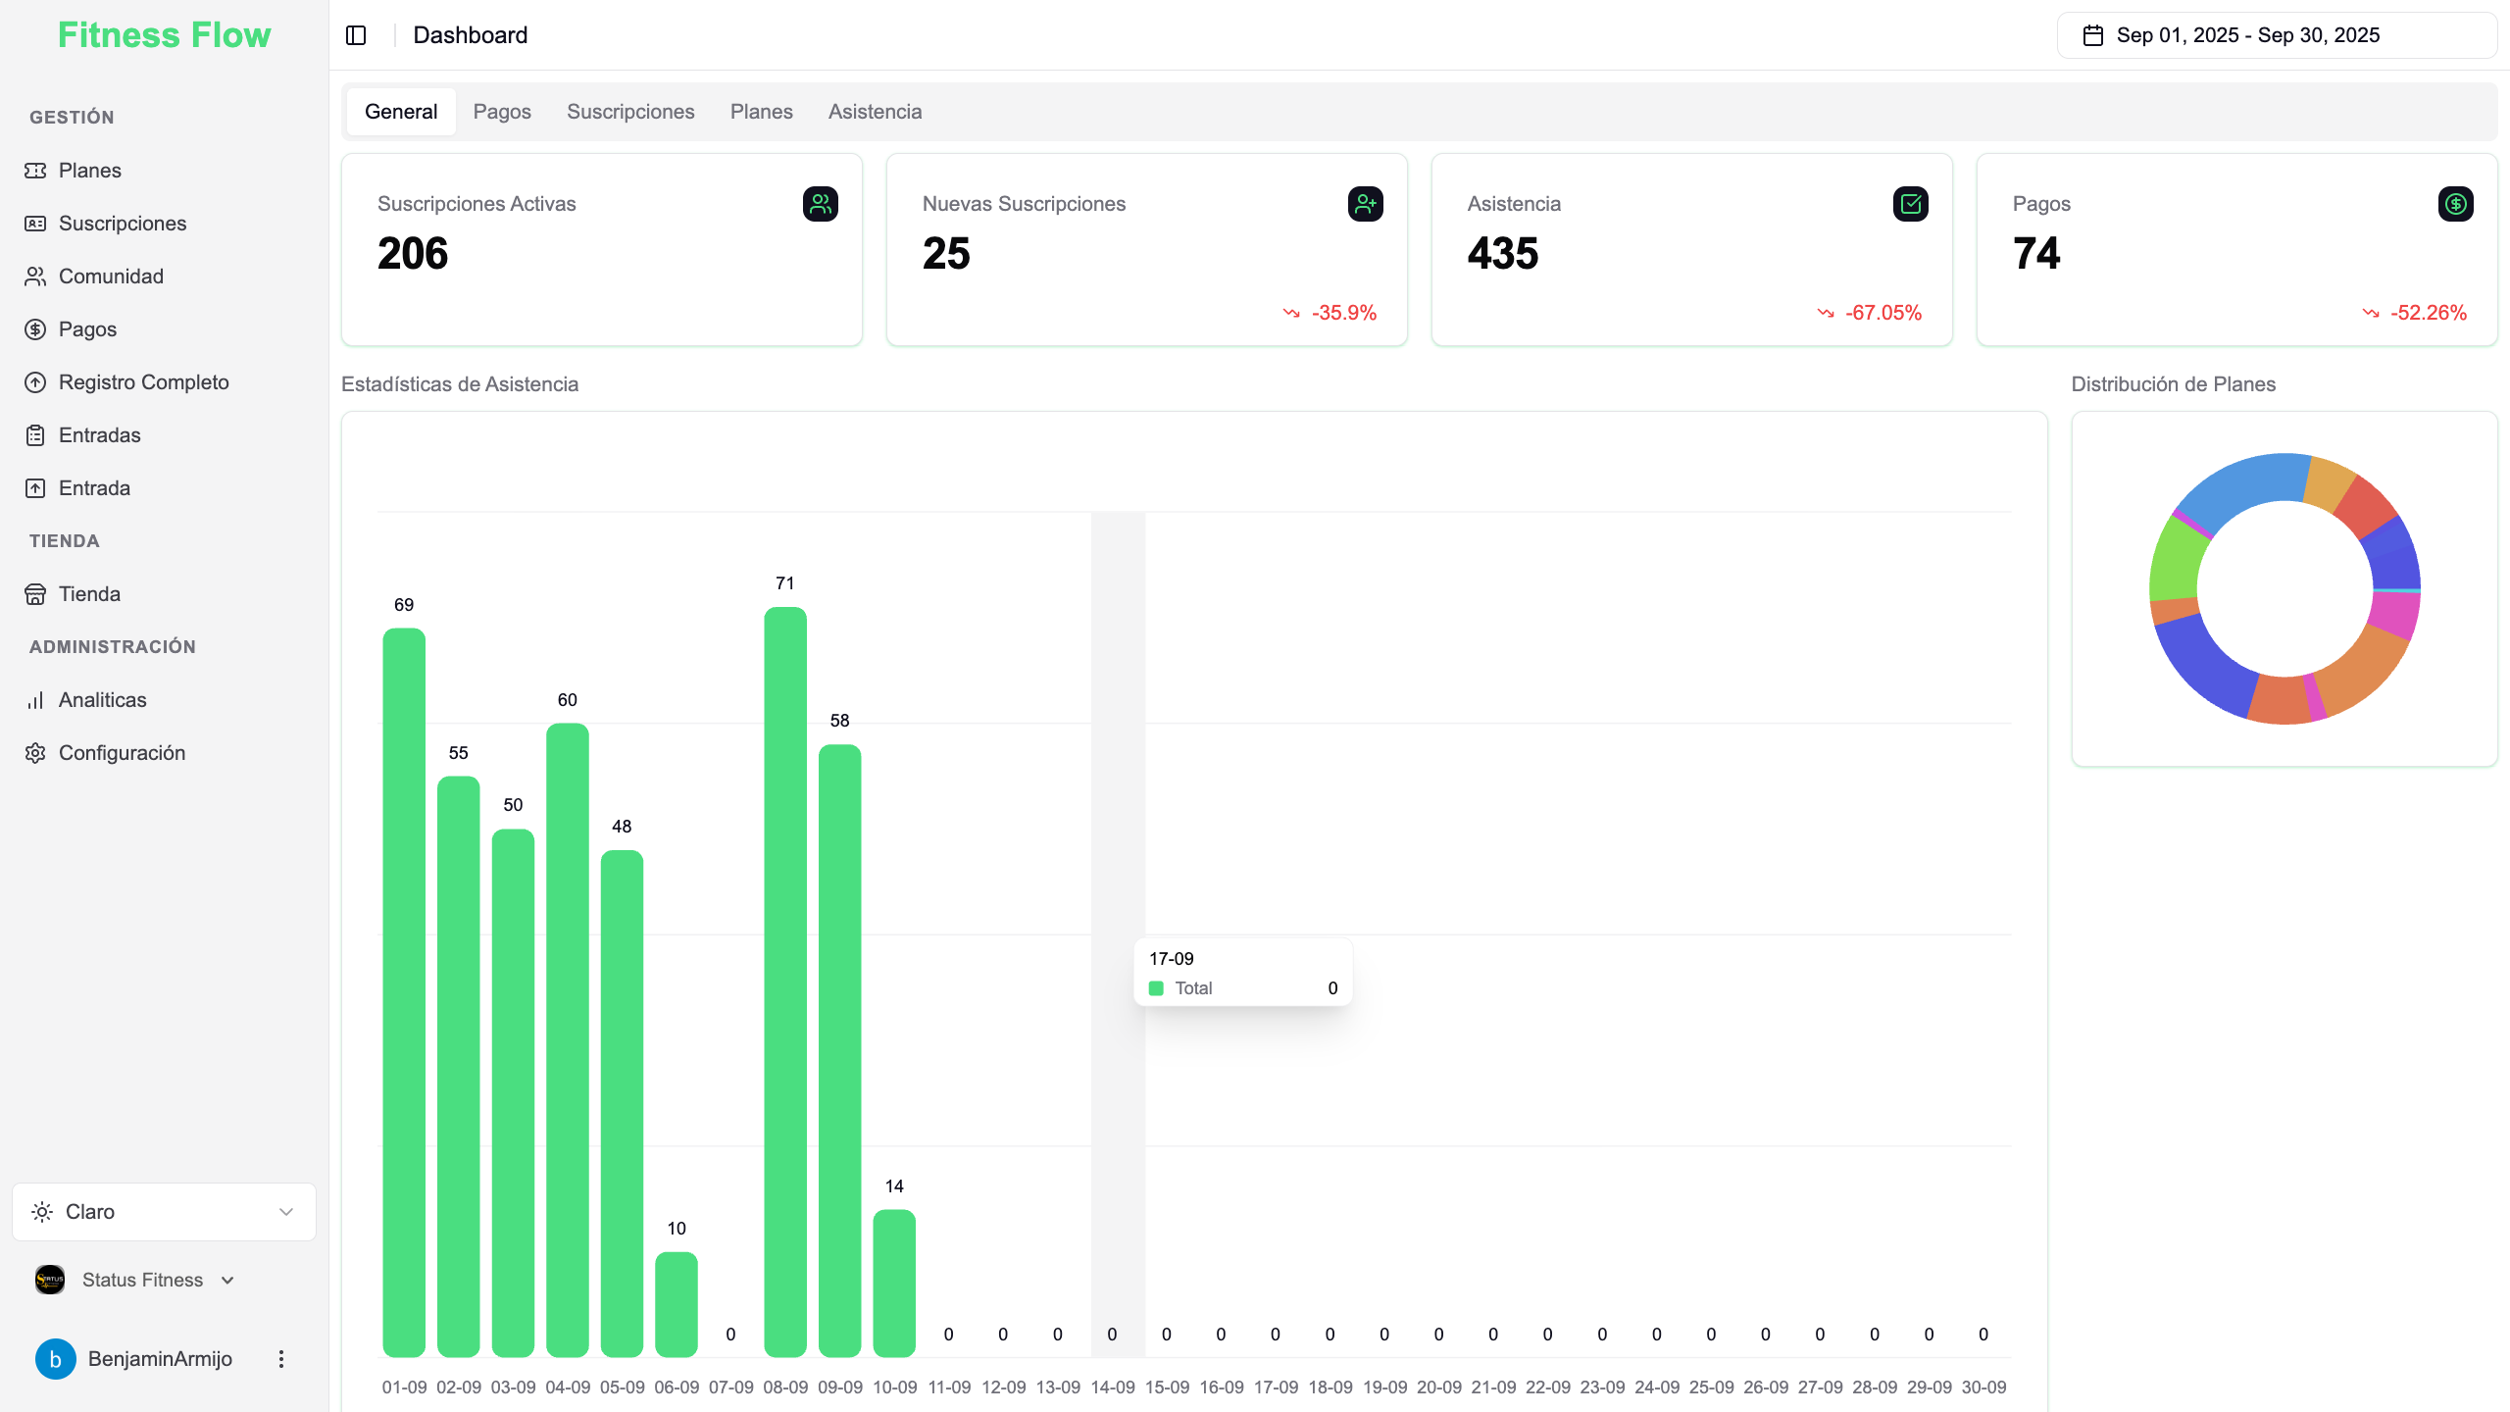Click the BenjaminArmijo profile avatar
The height and width of the screenshot is (1412, 2510).
[55, 1359]
